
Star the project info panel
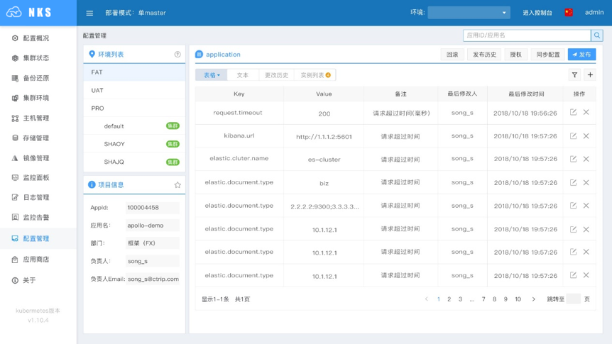(x=177, y=185)
